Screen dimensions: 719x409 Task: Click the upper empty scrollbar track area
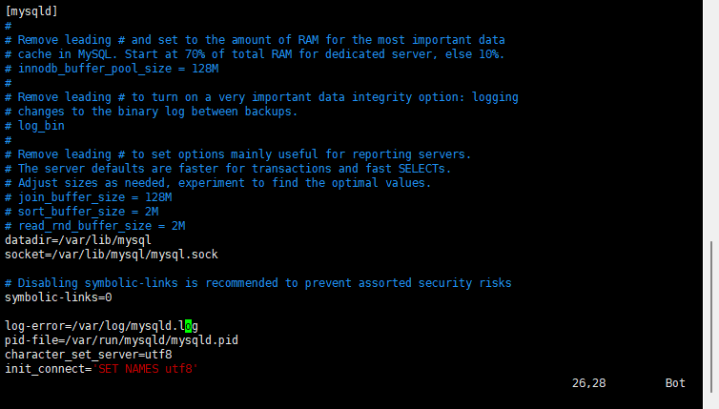(711, 120)
